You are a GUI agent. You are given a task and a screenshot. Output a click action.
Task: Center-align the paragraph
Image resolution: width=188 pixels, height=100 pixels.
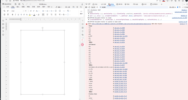[47, 15]
